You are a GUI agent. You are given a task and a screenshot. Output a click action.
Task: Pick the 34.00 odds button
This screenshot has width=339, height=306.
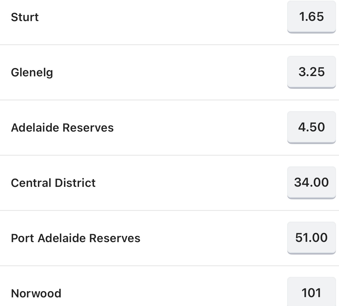tap(311, 182)
